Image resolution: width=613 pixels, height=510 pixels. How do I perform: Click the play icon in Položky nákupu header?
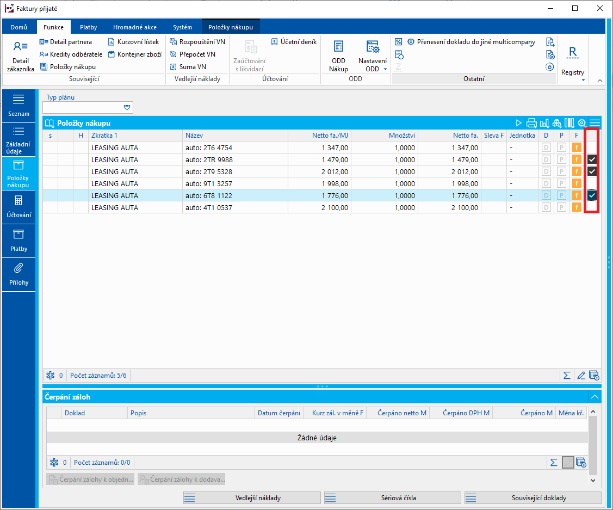click(x=518, y=123)
